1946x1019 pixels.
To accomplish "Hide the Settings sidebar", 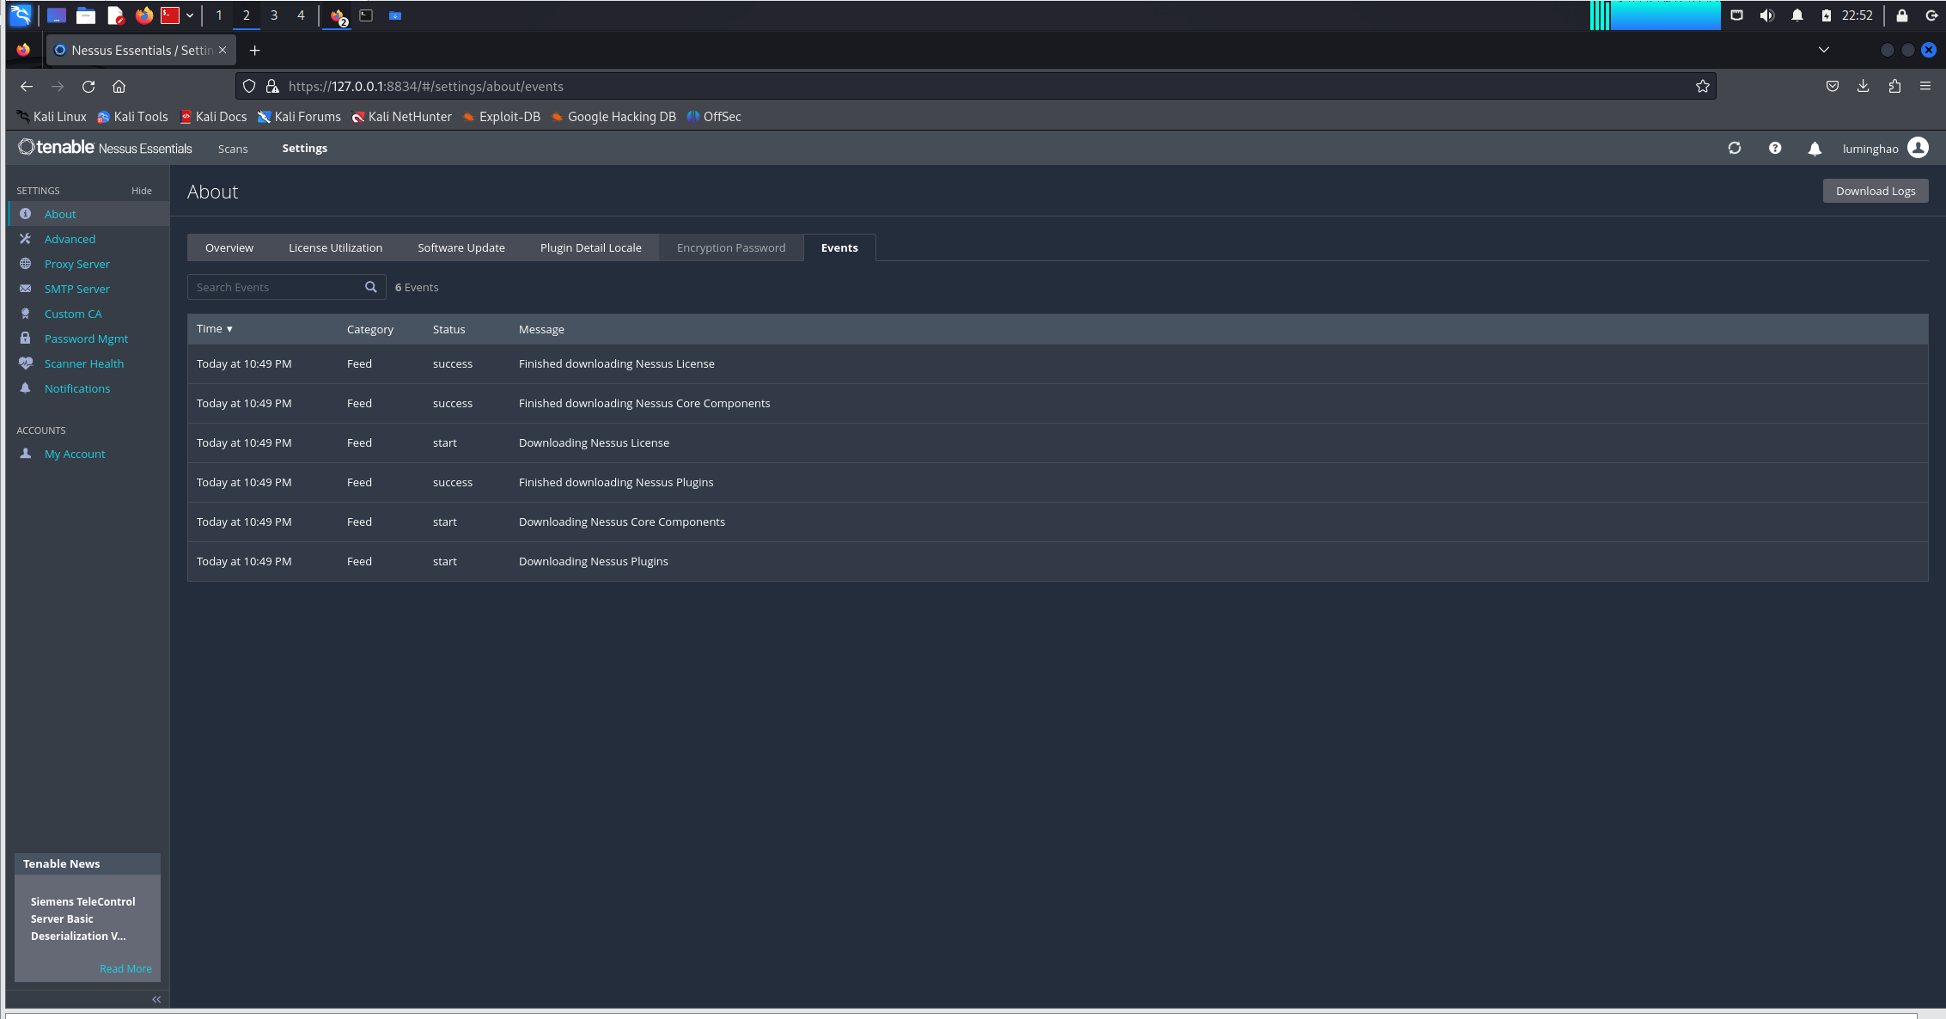I will (141, 191).
